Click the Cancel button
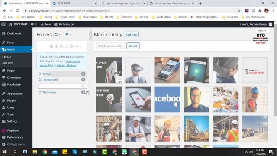The image size is (277, 156). (x=133, y=46)
